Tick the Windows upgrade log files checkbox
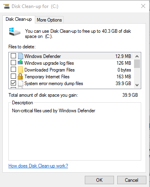 [13, 62]
